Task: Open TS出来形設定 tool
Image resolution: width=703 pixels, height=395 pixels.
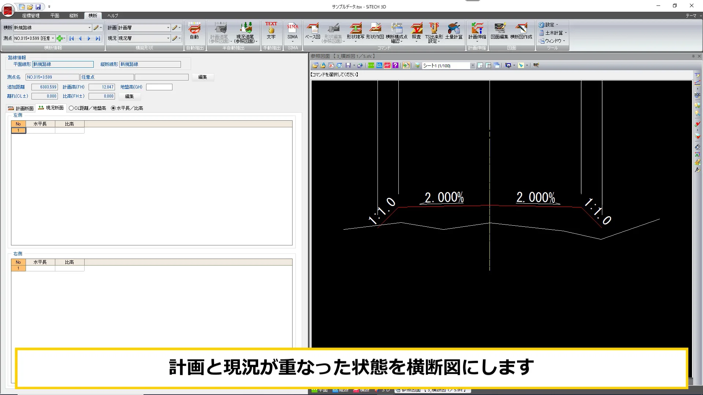Action: 434,32
